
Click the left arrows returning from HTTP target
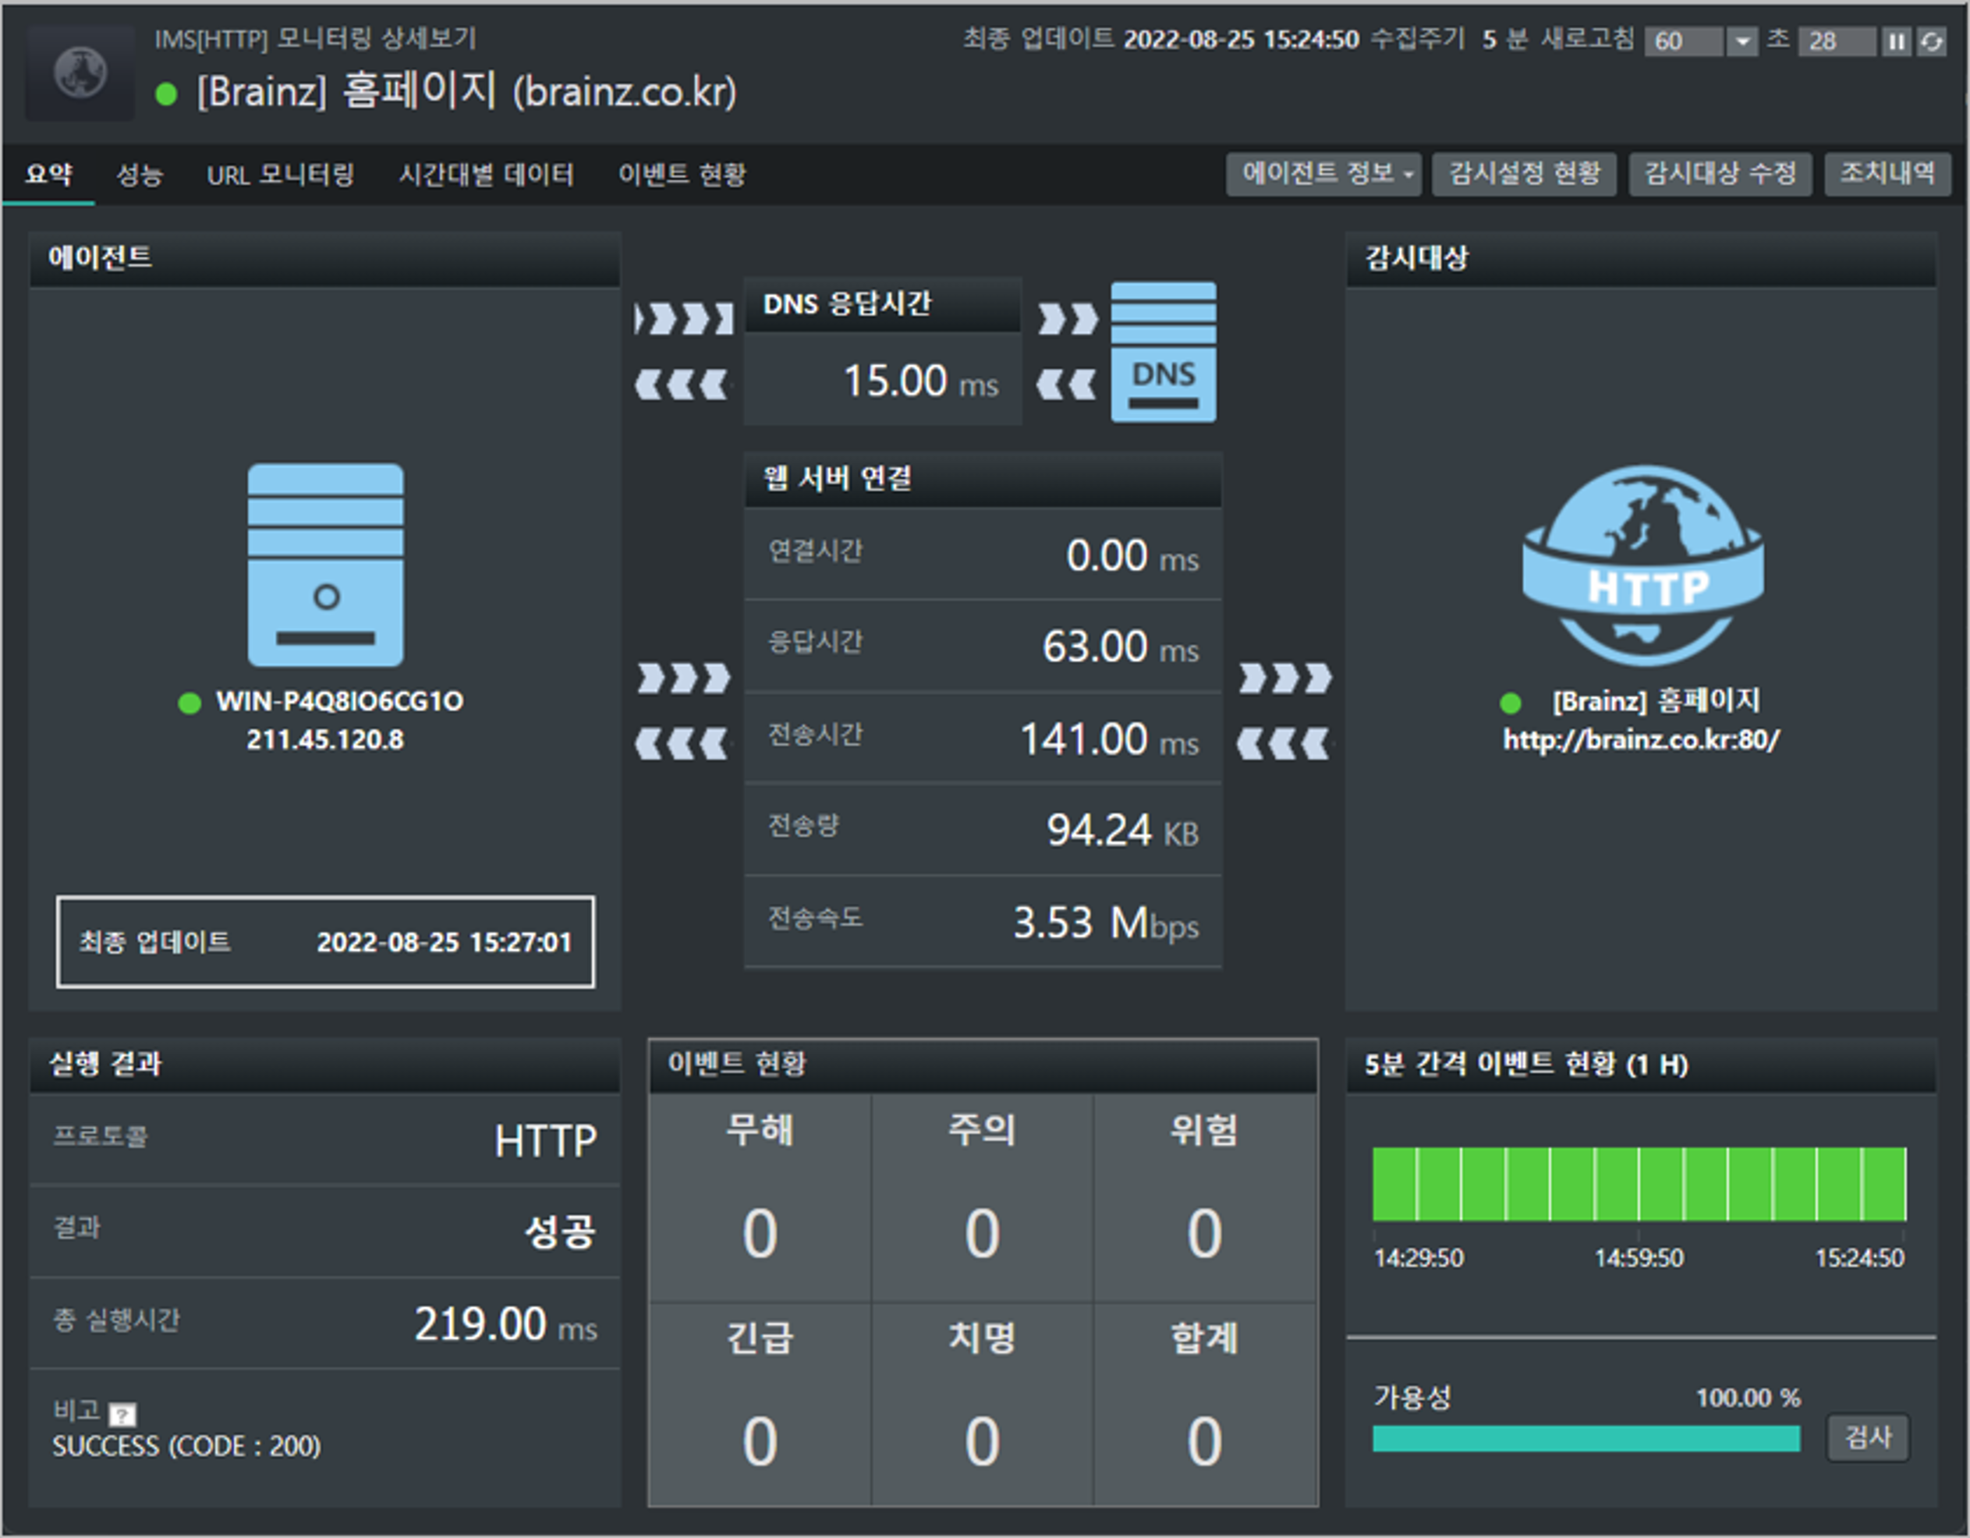(1284, 744)
